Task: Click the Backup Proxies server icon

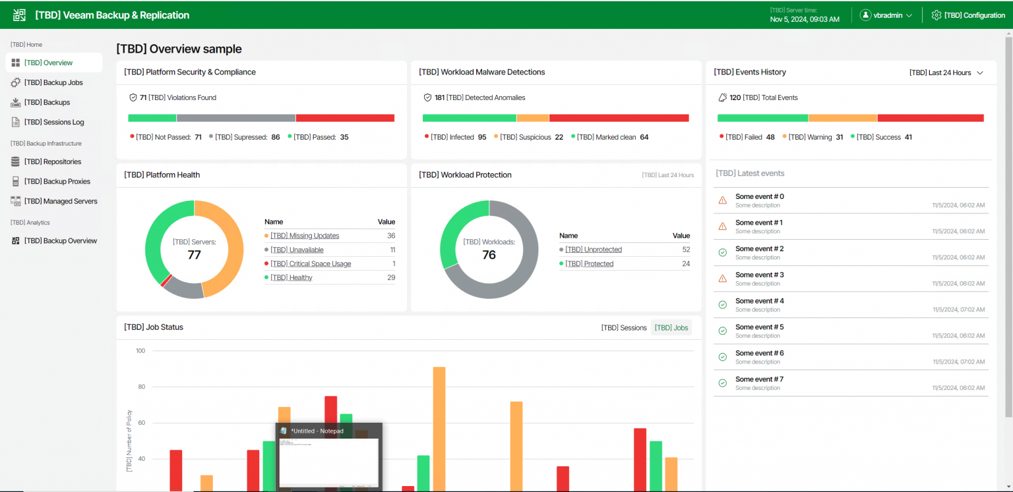Action: point(16,182)
